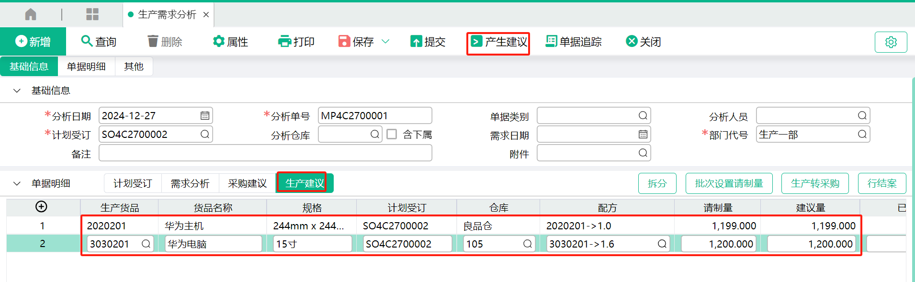915x282 pixels.
Task: Click the 2020201 product cell
Action: point(120,226)
